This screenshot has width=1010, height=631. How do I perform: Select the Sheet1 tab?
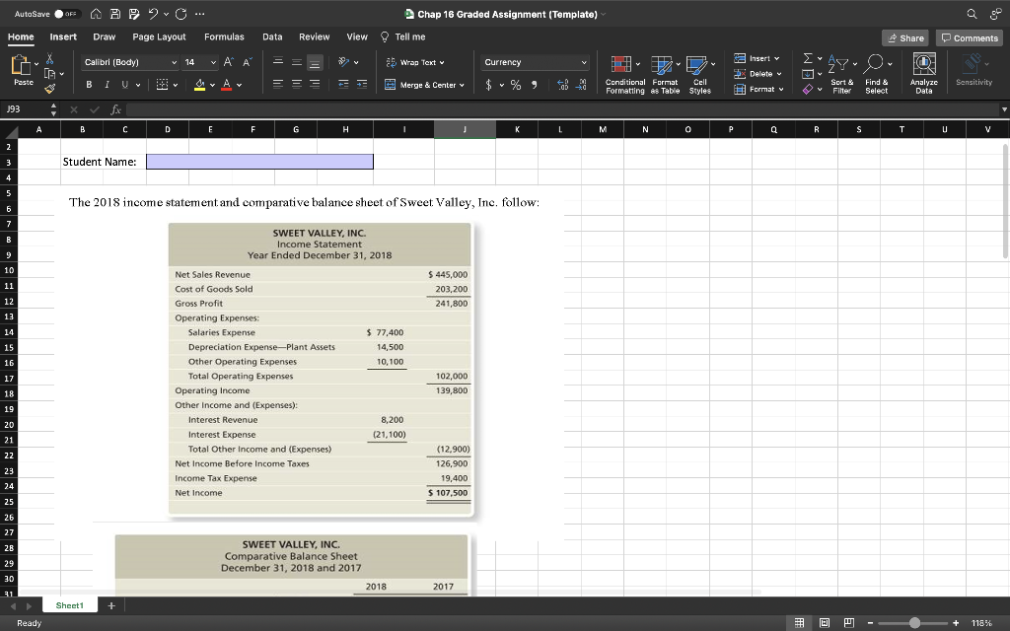click(70, 605)
